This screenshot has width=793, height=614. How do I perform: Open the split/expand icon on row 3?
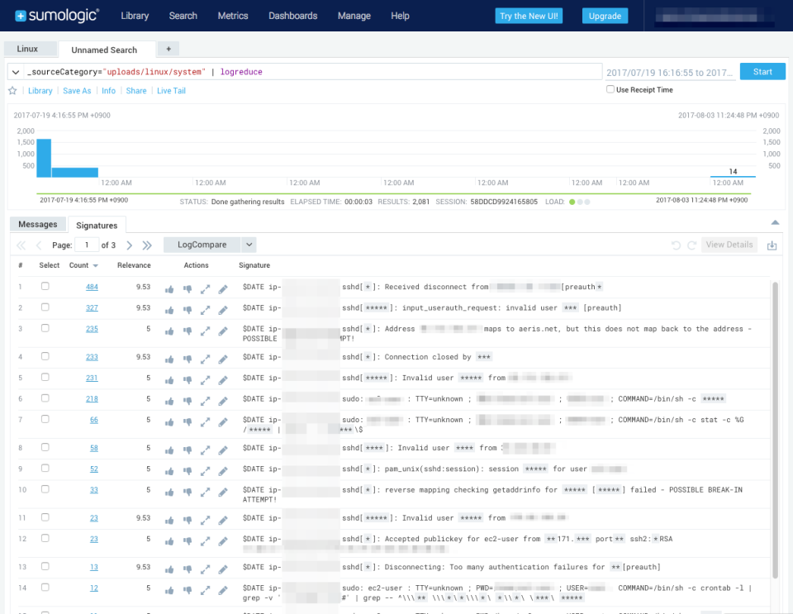(x=205, y=332)
